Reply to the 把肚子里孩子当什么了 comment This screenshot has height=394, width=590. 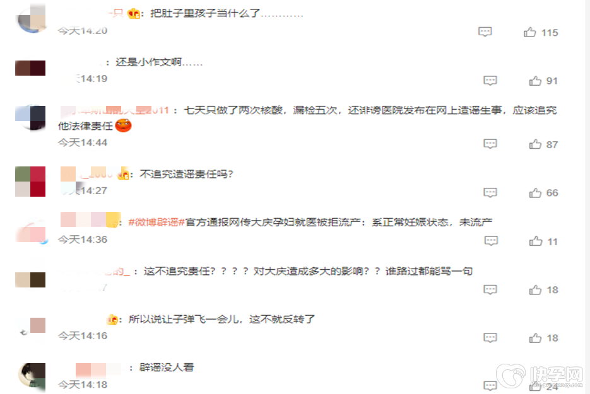coord(485,32)
